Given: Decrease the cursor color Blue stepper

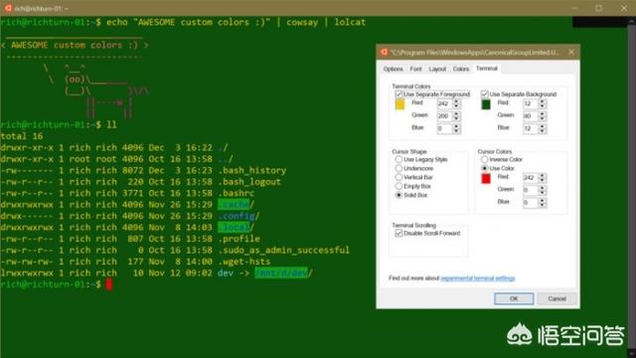Looking at the screenshot, I should [x=543, y=205].
